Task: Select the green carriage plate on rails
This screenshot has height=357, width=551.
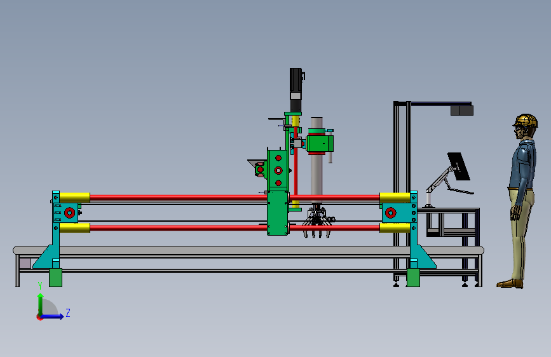Action: coord(278,213)
